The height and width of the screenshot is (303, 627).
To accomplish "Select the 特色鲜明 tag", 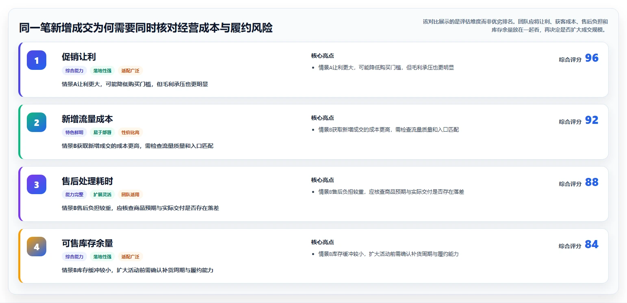I will pos(74,132).
